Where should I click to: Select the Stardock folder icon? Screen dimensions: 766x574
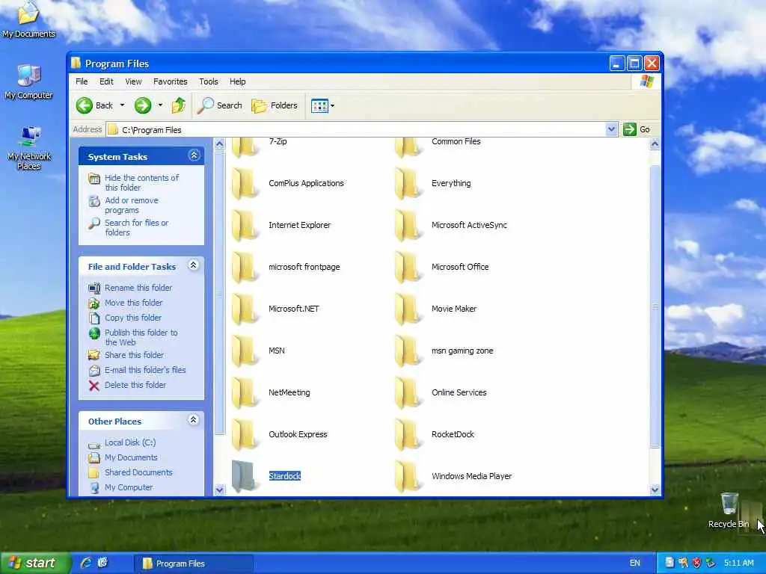point(244,476)
